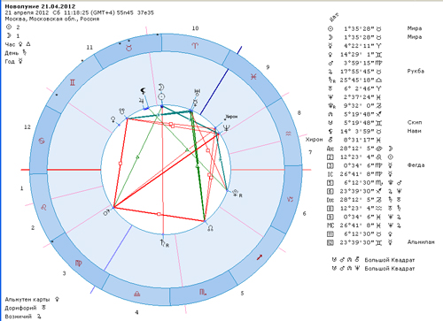Select the Возничий label
443x321 pixels.
point(18,317)
